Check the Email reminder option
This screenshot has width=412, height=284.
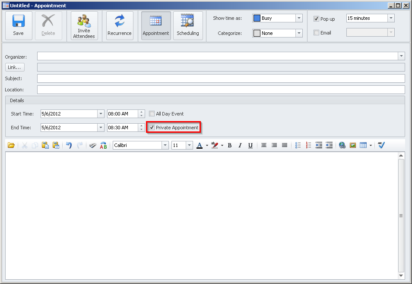pos(317,32)
